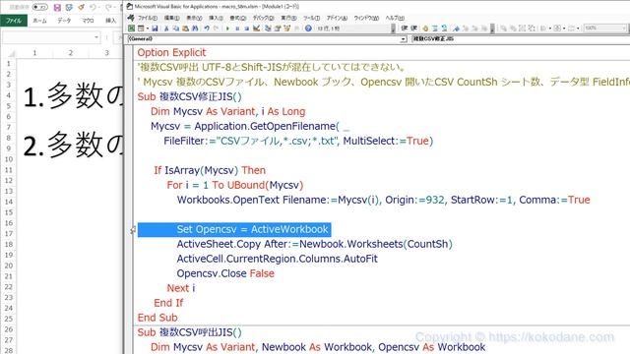This screenshot has width=630, height=354.
Task: Select Excel column header 2
Action: click(71, 53)
